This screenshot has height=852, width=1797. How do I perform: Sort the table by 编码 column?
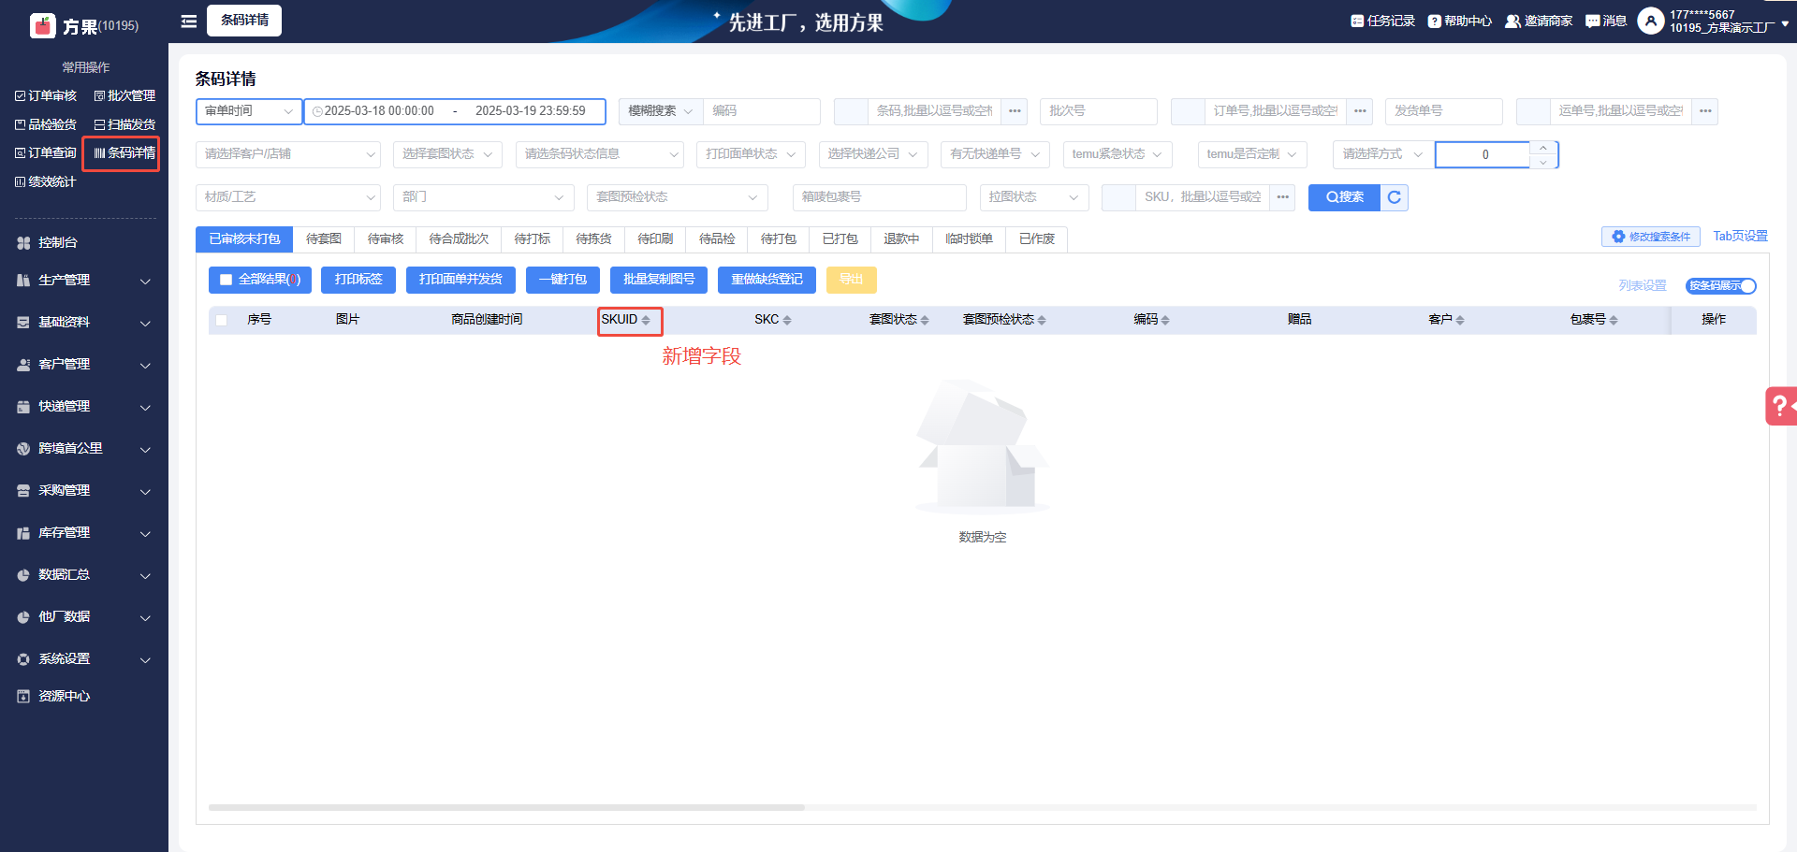tap(1165, 320)
